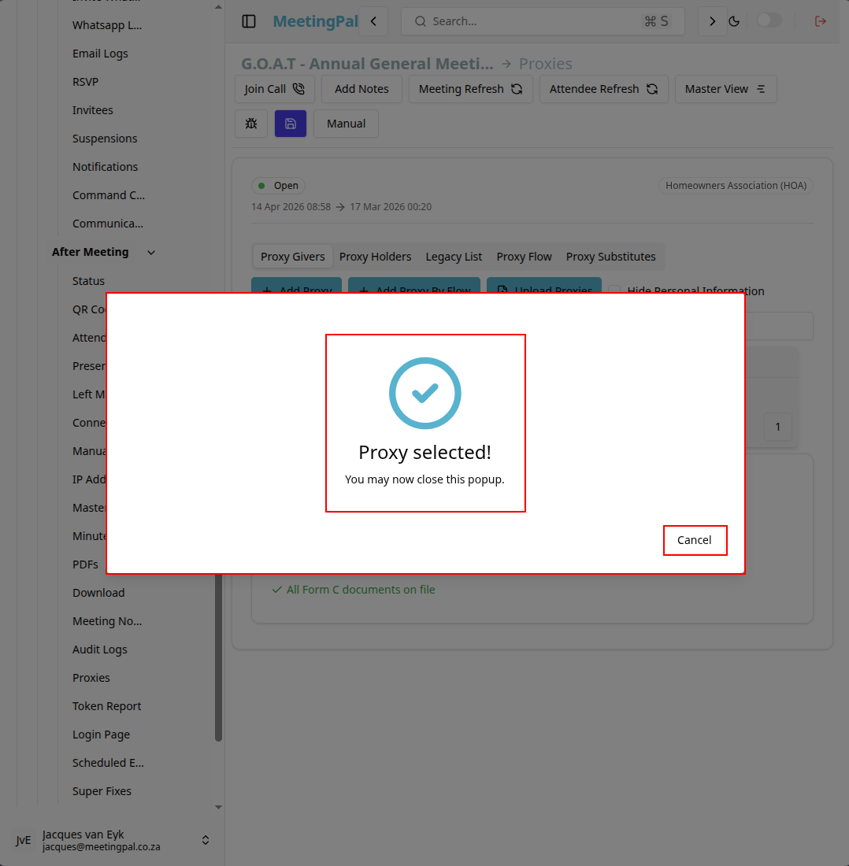Open the Master View menu

tap(725, 89)
